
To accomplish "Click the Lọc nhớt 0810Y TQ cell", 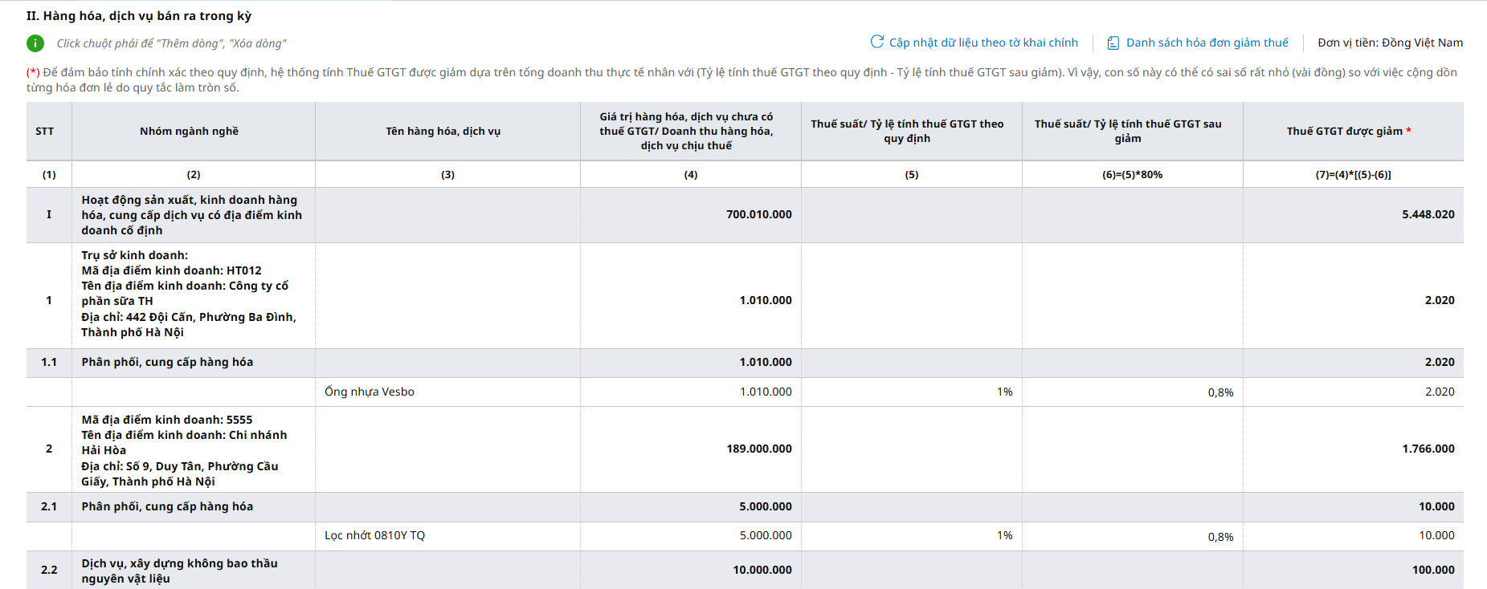I will click(447, 535).
